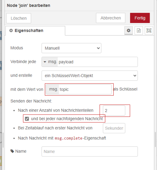157x170 pixels.
Task: Confirm changes with the Fertig button
Action: 140,18
